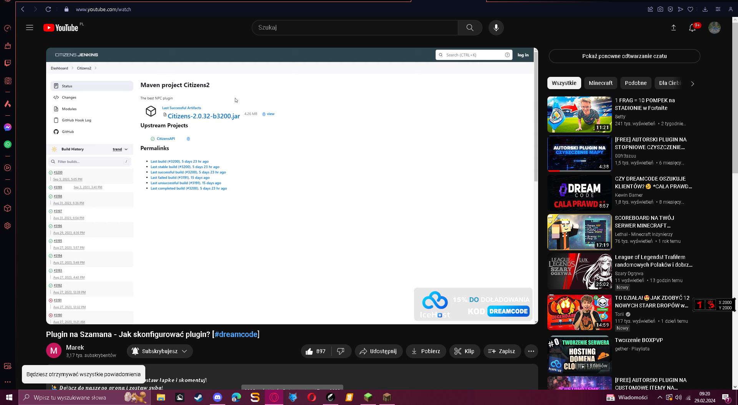Open the player icon in Opera sidebar
The height and width of the screenshot is (405, 738).
pyautogui.click(x=8, y=168)
